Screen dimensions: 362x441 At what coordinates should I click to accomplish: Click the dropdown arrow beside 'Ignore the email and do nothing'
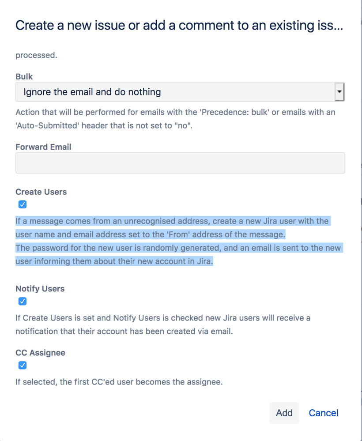[x=339, y=92]
